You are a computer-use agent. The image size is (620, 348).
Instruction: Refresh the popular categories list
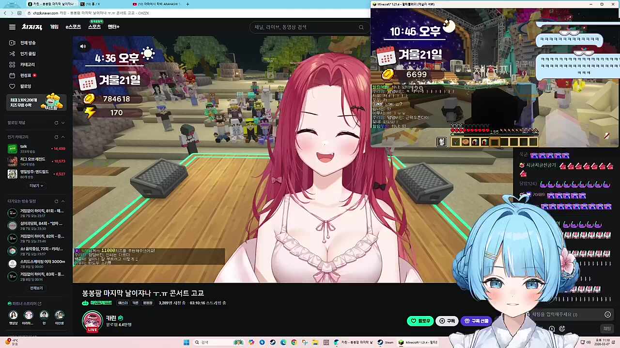pos(56,137)
